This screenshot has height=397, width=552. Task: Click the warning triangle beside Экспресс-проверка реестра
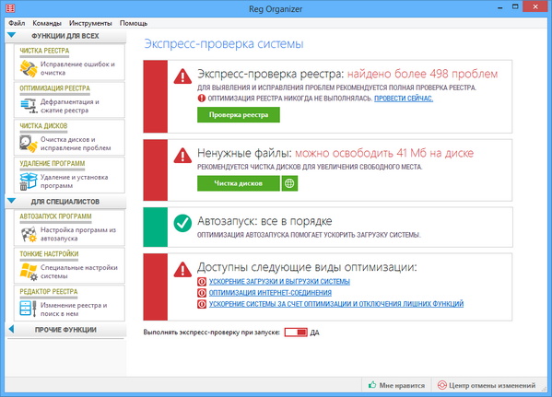(182, 76)
